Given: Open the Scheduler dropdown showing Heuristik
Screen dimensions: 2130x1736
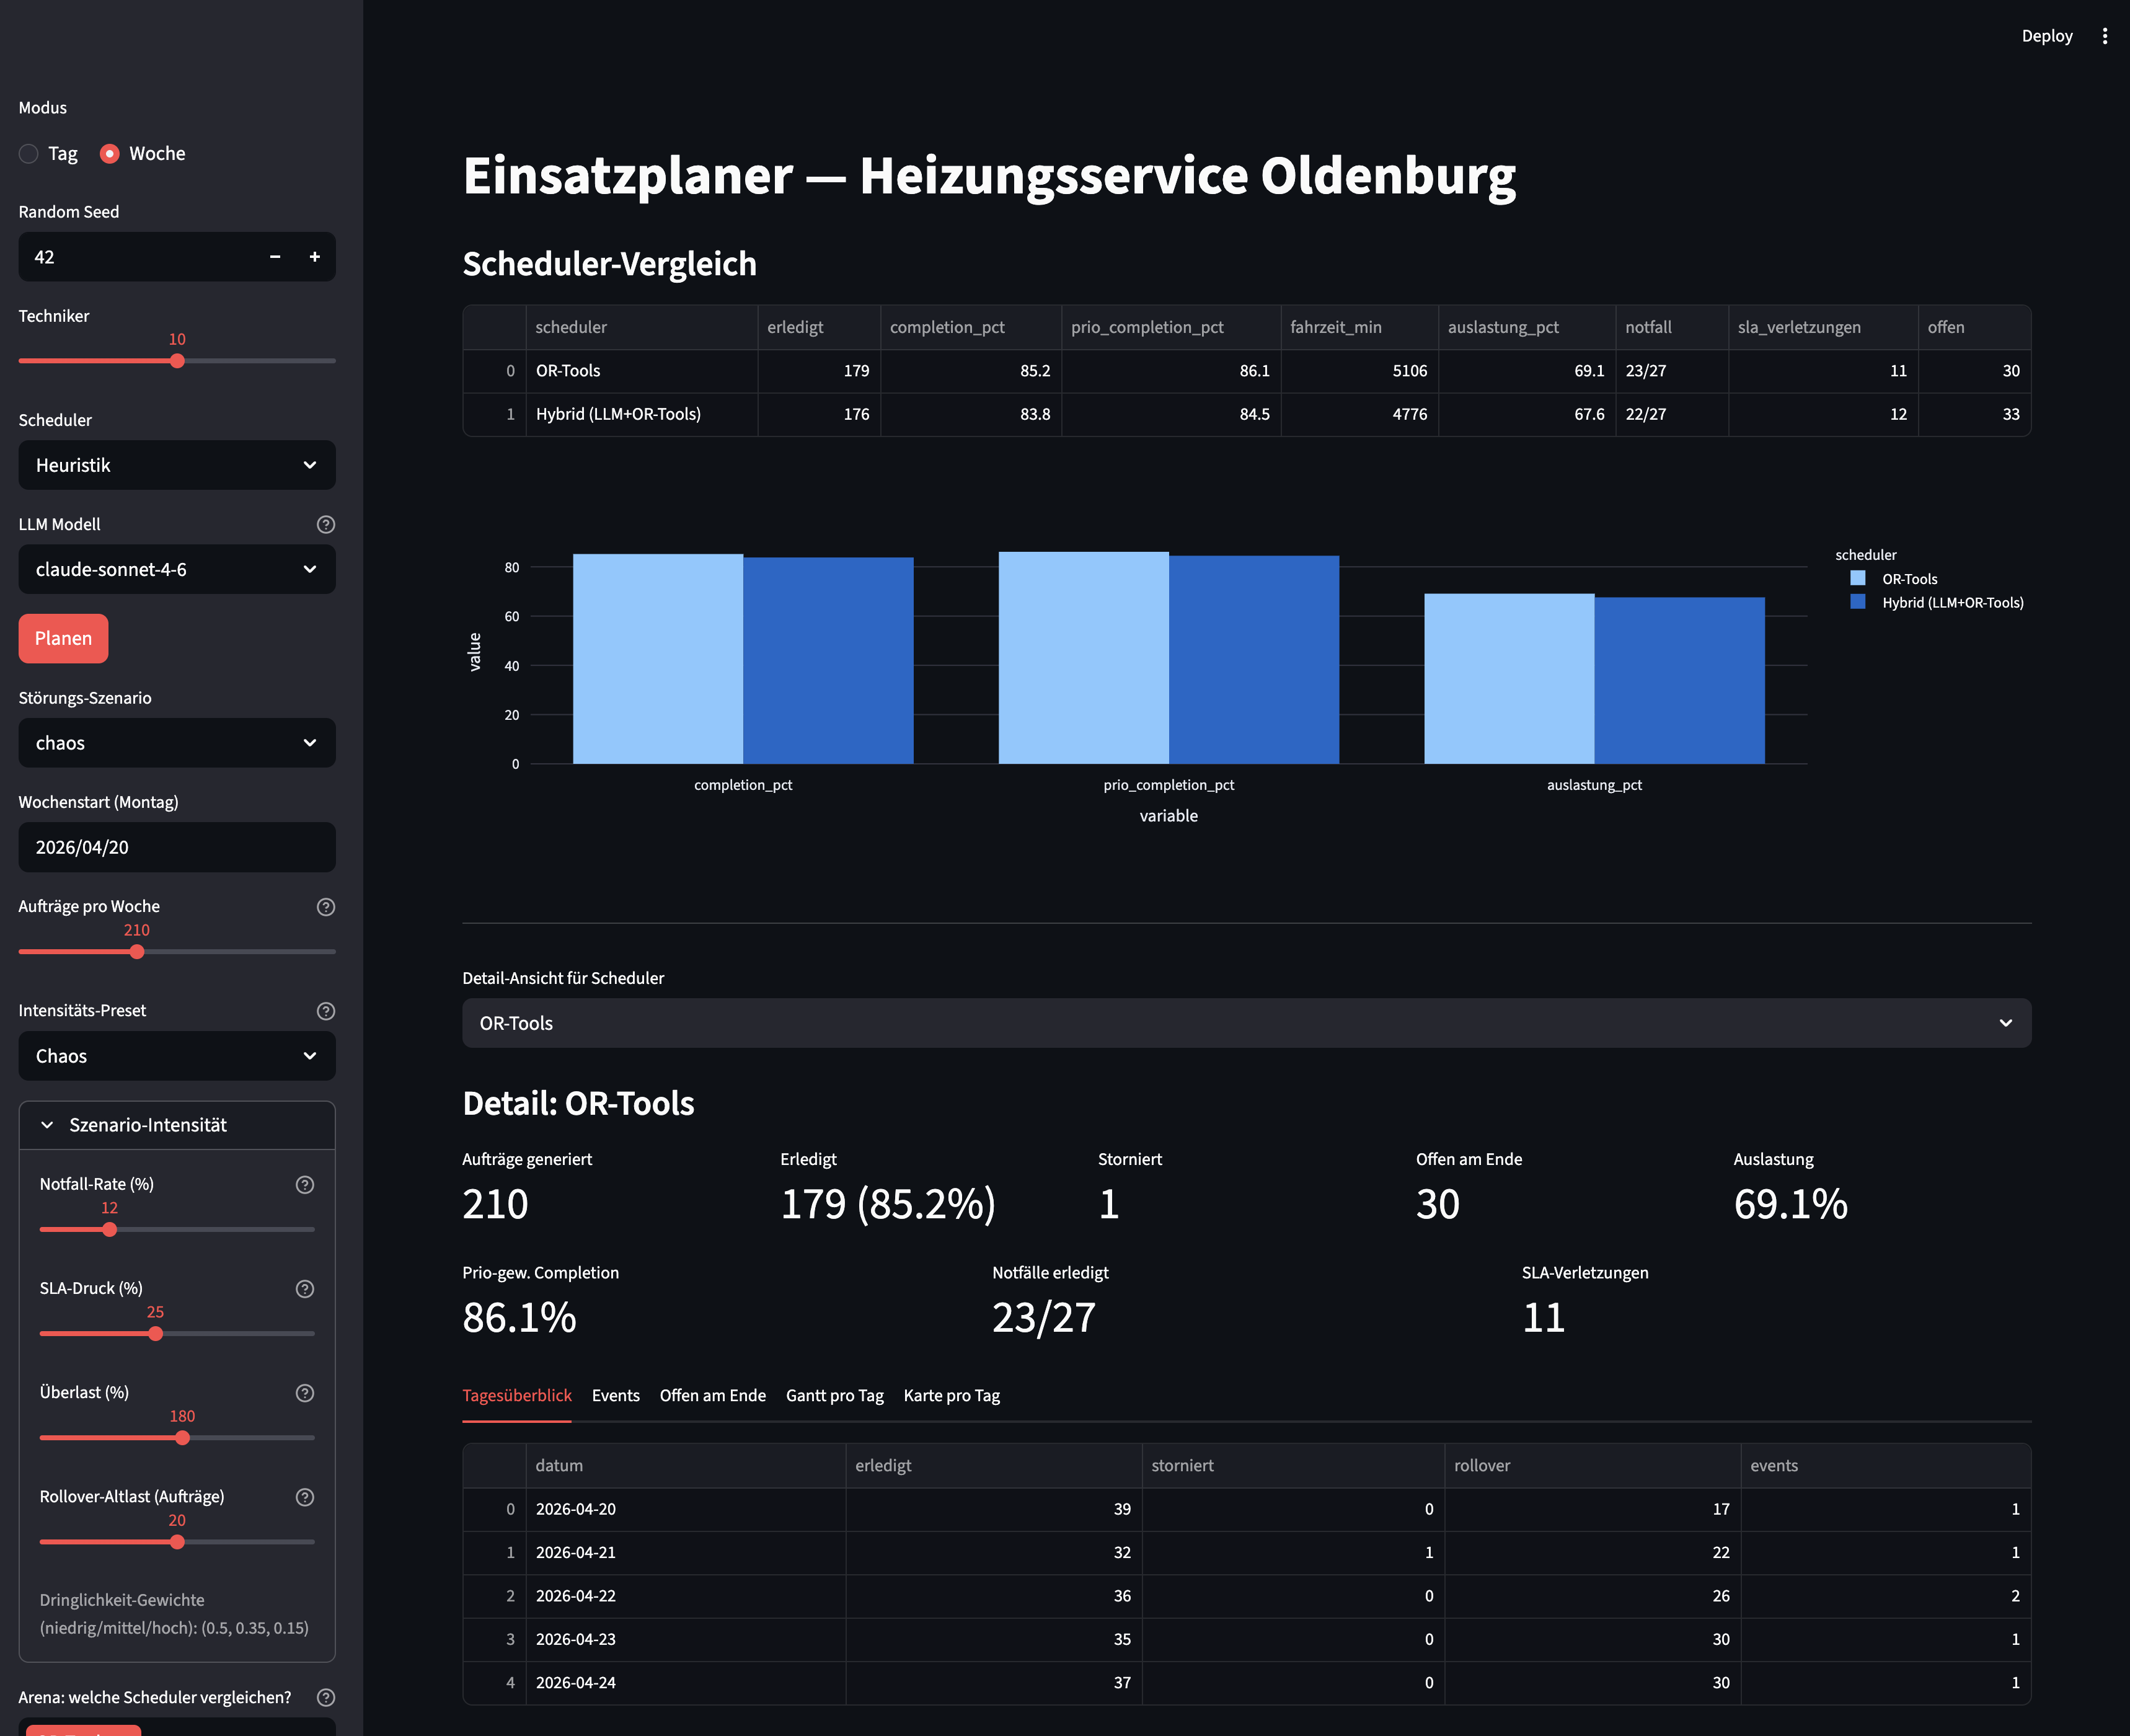Looking at the screenshot, I should coord(177,465).
